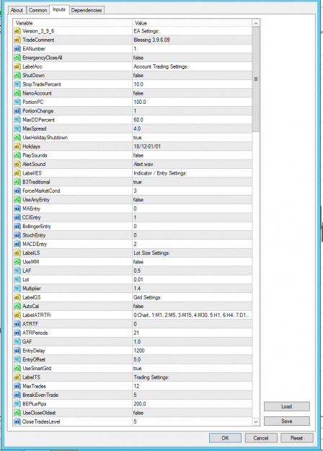Click the PlaySounds row icon
Screen dimensions: 323x451
(x=17, y=155)
